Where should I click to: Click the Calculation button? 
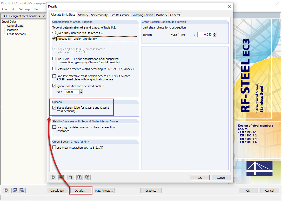[57, 191]
